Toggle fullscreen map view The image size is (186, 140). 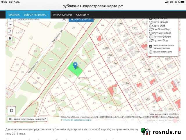tap(10, 32)
